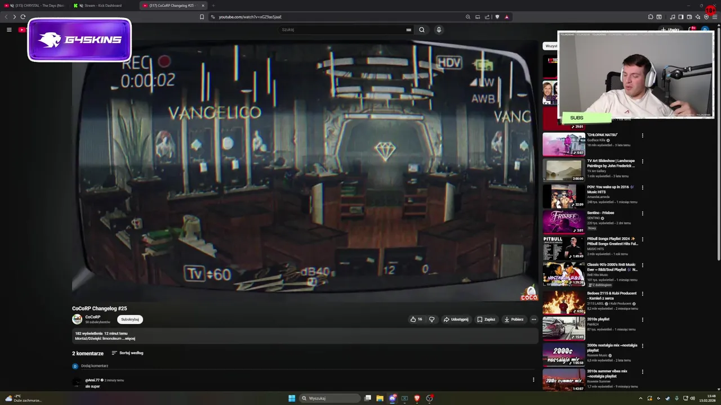Open Pitbull Songs Playlist 2024 thumbnail

(x=564, y=248)
